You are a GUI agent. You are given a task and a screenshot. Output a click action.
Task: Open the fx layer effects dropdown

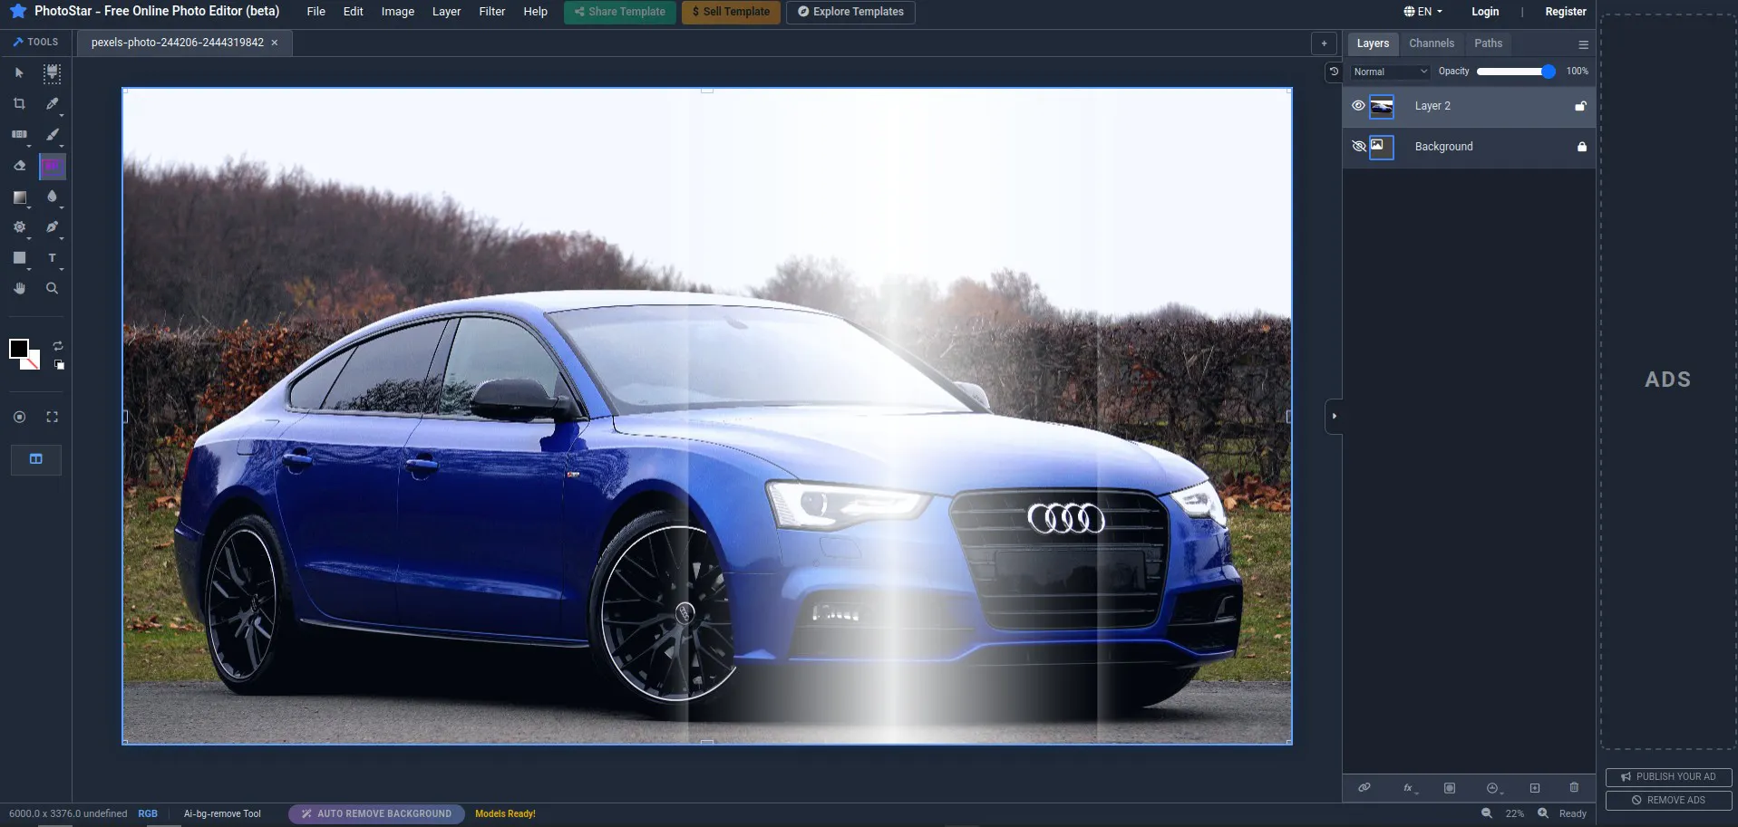1409,788
